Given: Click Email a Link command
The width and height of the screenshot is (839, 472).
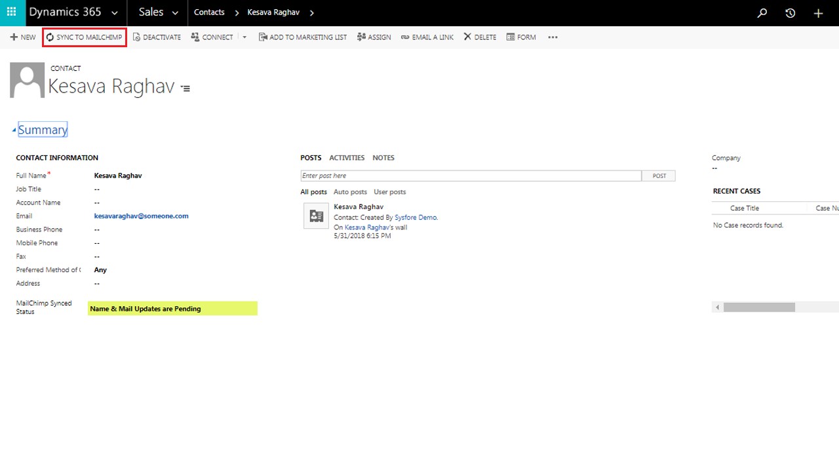Looking at the screenshot, I should [427, 37].
